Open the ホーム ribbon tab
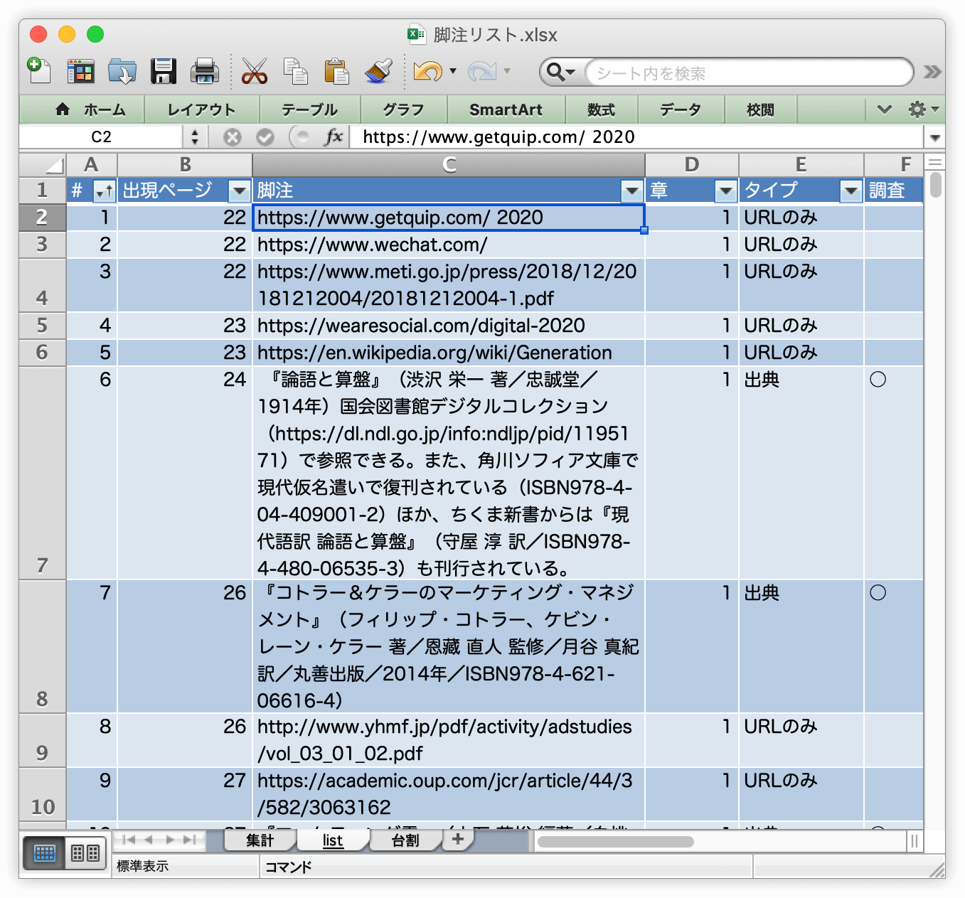Screen dimensions: 965x898 pyautogui.click(x=91, y=109)
